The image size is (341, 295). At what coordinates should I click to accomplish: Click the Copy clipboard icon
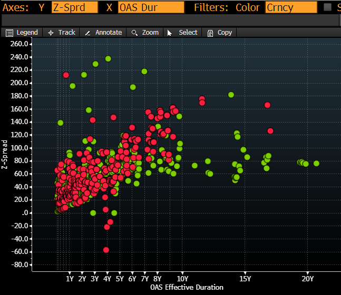[x=210, y=33]
